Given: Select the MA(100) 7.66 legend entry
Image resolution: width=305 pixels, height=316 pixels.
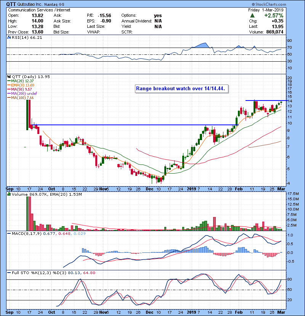Looking at the screenshot, I should [x=21, y=98].
